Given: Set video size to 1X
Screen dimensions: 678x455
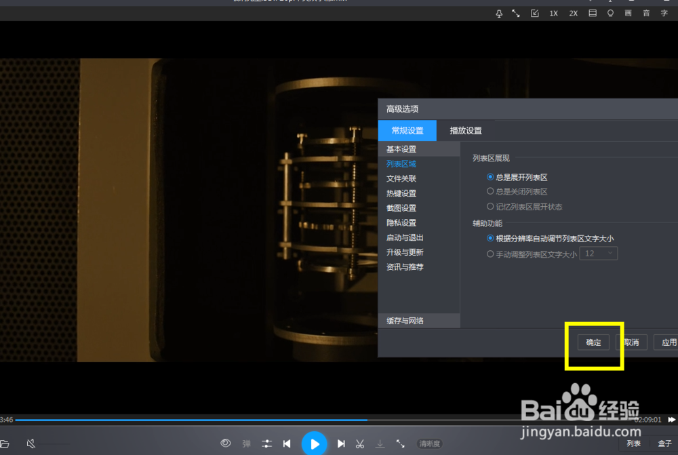Looking at the screenshot, I should [553, 14].
